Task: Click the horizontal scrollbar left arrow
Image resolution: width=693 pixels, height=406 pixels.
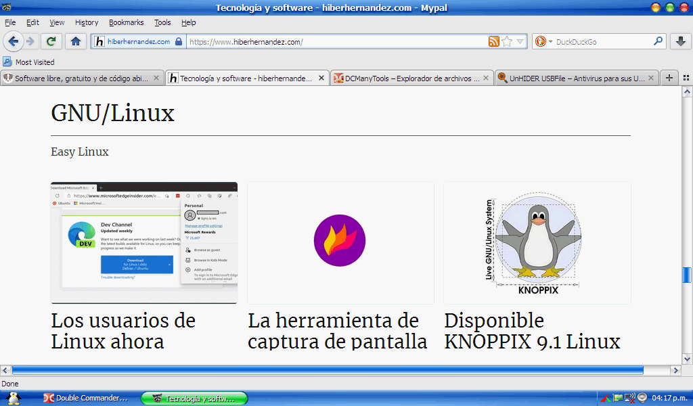Action: 5,370
